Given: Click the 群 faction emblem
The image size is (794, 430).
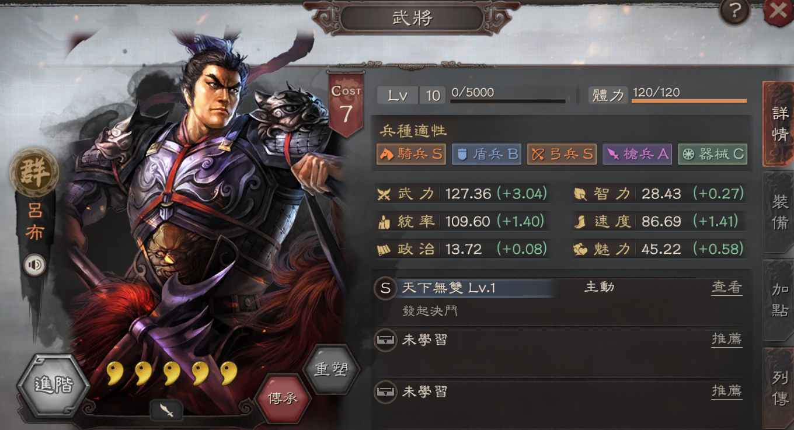Looking at the screenshot, I should (x=34, y=174).
